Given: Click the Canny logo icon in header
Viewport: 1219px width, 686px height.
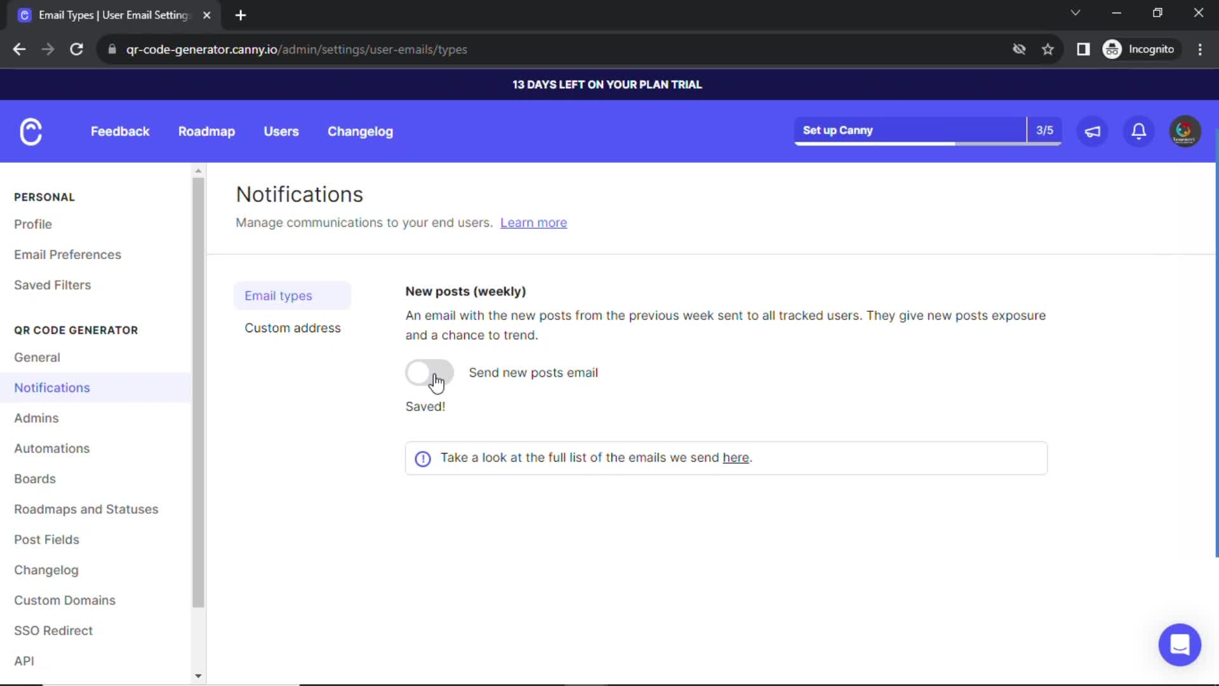Looking at the screenshot, I should 31,131.
